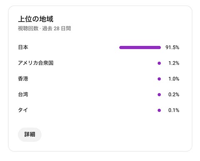Click the 0.2% percentage value

[174, 94]
